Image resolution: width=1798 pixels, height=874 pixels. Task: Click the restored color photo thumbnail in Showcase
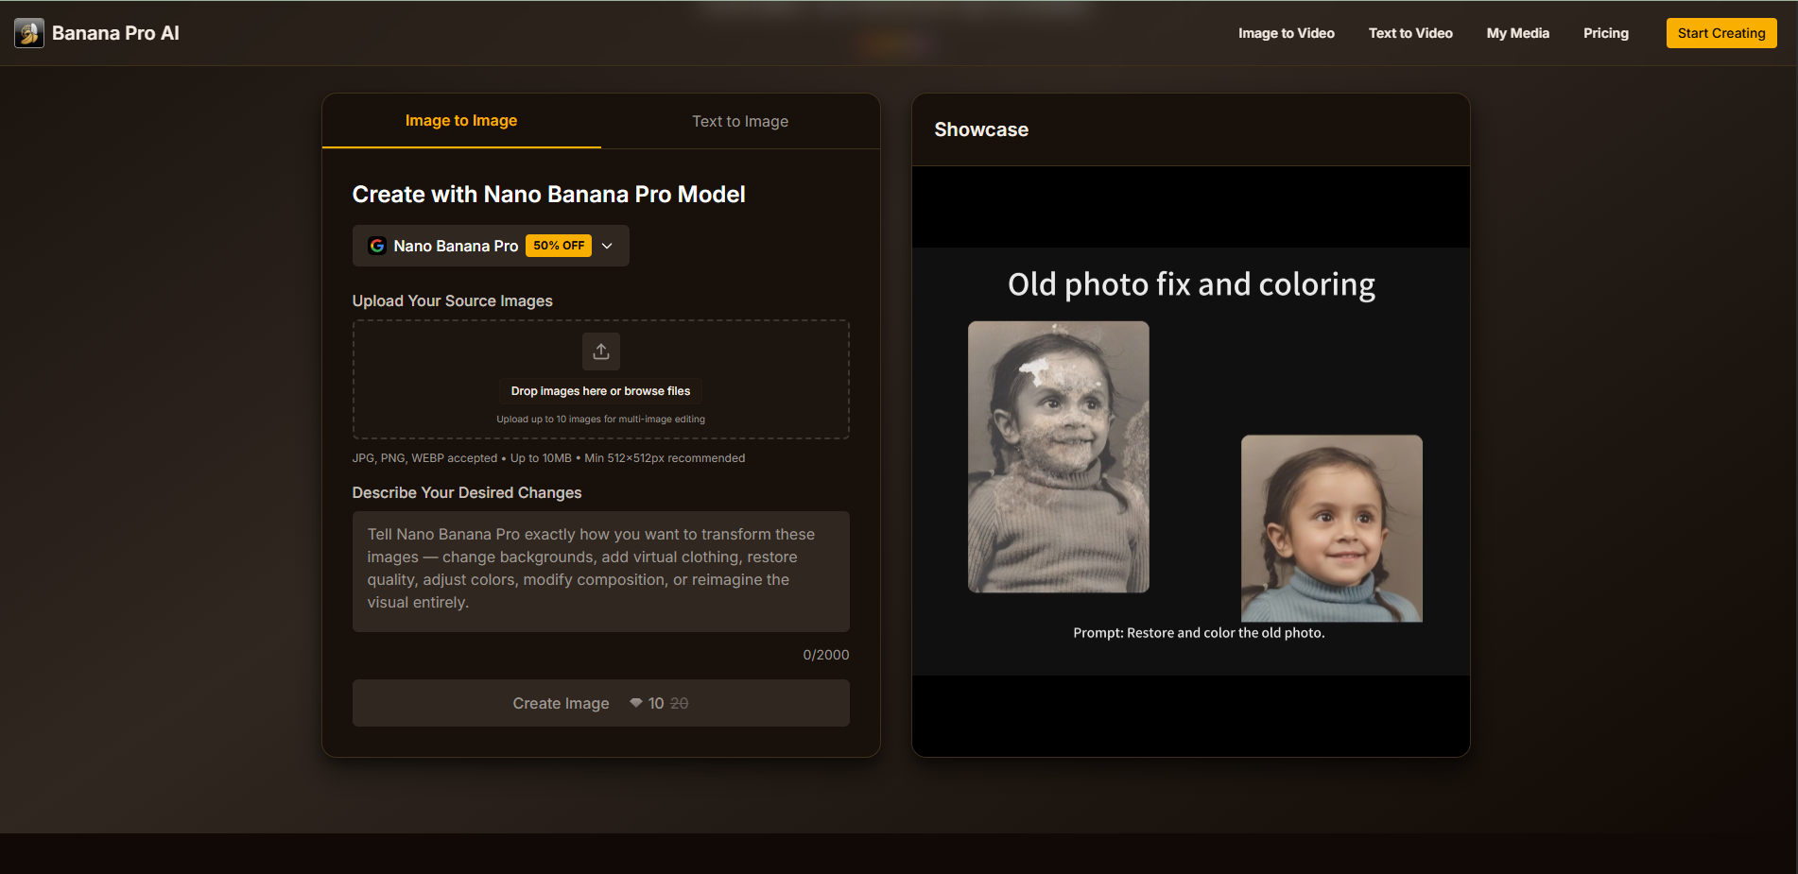click(1331, 529)
